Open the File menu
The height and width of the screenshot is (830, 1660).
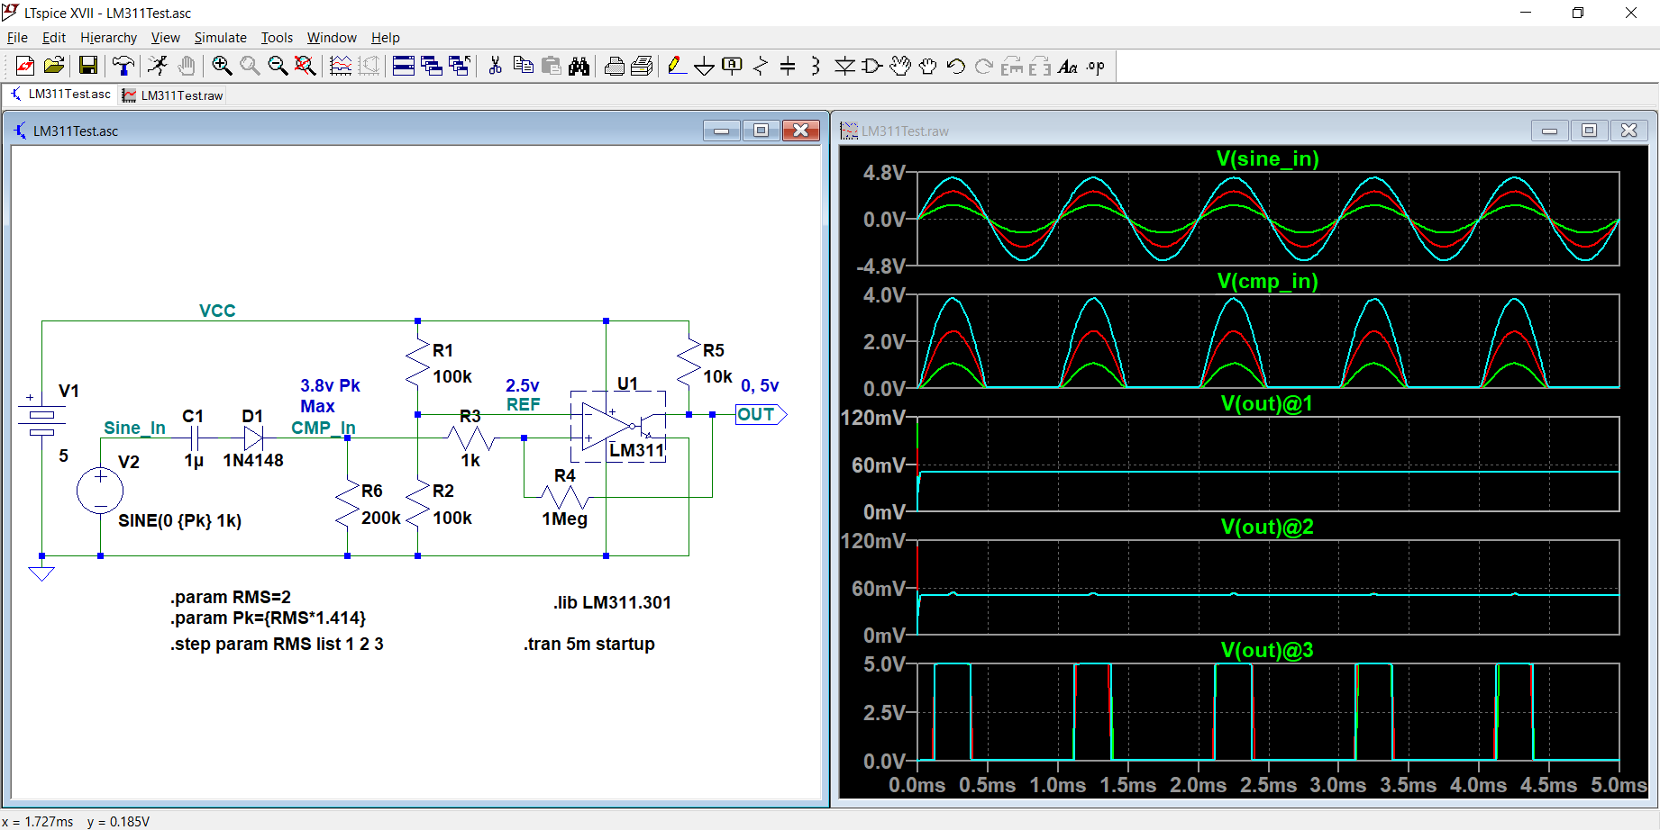point(17,38)
